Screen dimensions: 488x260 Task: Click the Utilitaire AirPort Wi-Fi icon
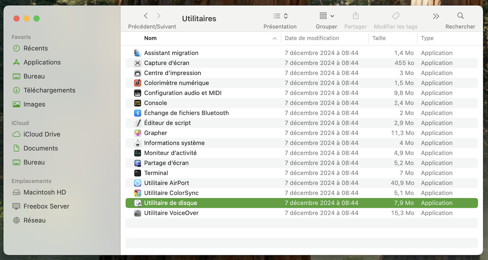pos(138,183)
